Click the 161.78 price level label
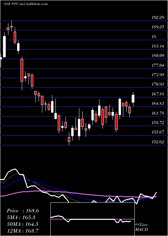168x236 pixels. (158, 113)
